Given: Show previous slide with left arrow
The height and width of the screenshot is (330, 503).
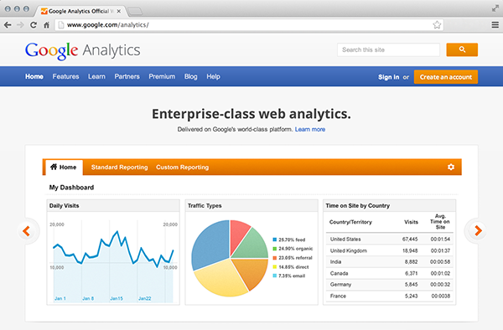Looking at the screenshot, I should coord(27,230).
